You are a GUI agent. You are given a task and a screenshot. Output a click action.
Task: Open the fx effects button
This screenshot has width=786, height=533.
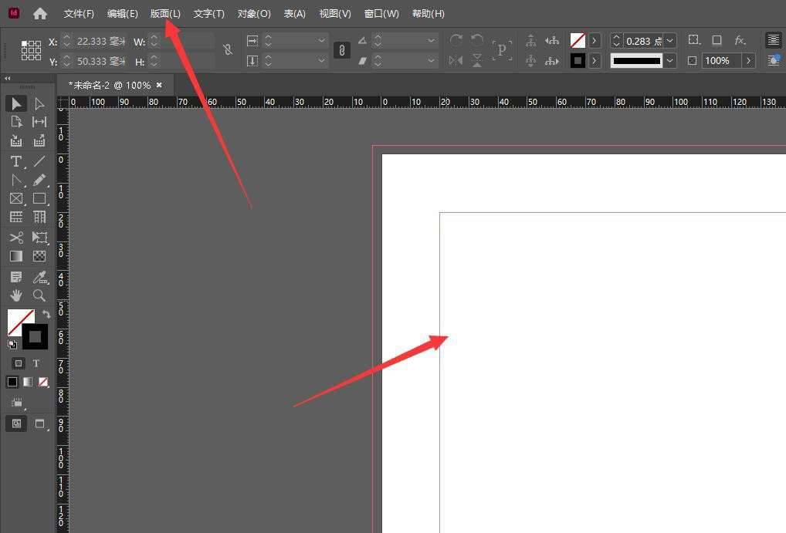pyautogui.click(x=740, y=40)
